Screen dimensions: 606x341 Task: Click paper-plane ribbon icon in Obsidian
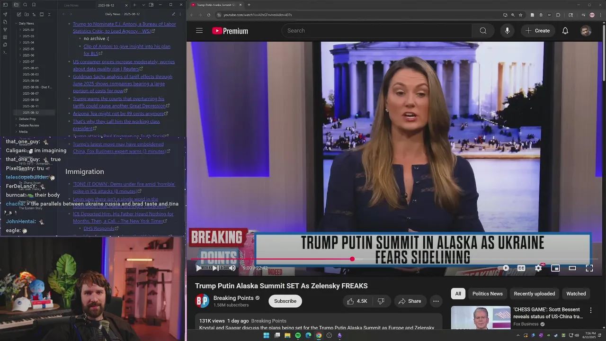5,14
